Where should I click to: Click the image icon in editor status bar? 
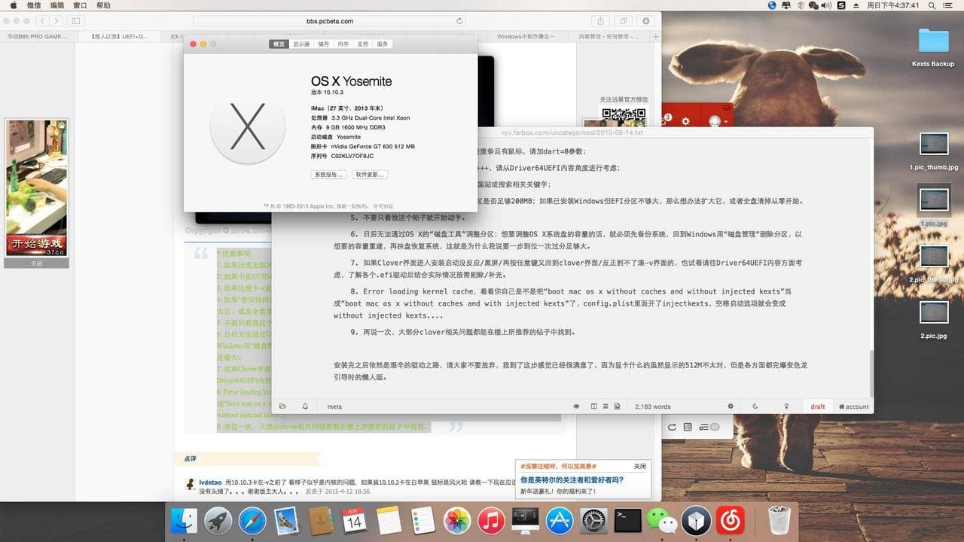coord(617,406)
